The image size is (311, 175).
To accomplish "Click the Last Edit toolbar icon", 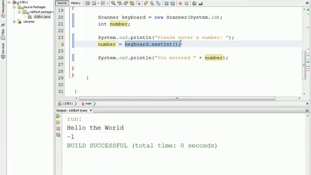I will 87,3.
